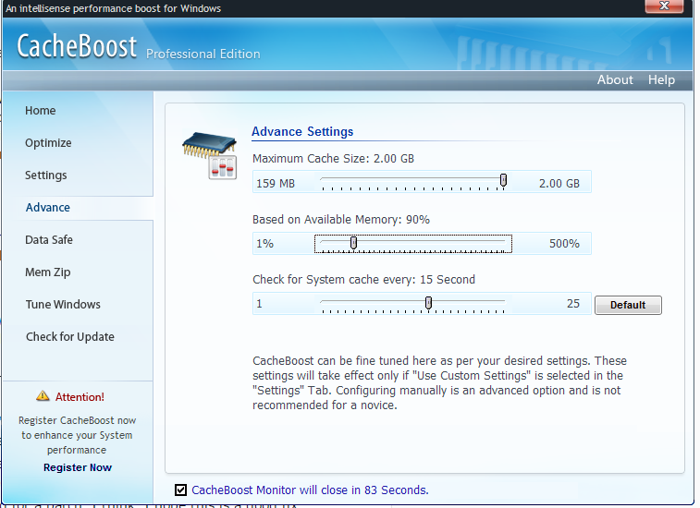Image resolution: width=700 pixels, height=508 pixels.
Task: Click the 'Based on Available Memory: 90%' label
Action: tap(341, 220)
